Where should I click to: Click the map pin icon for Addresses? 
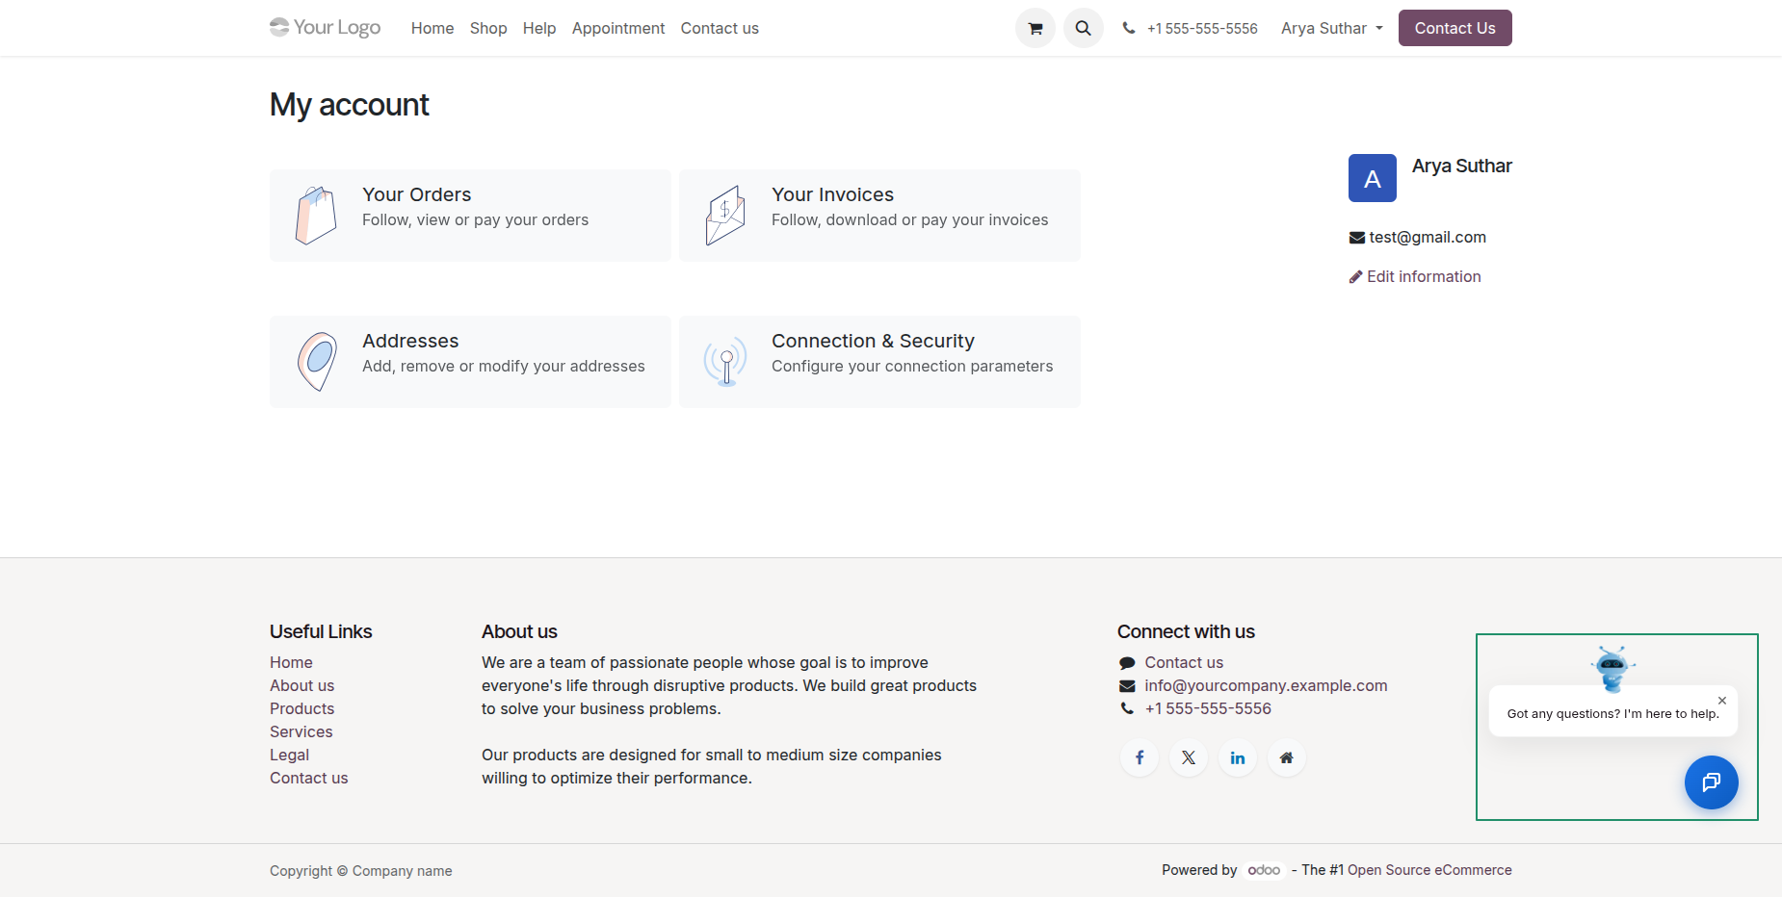click(316, 362)
